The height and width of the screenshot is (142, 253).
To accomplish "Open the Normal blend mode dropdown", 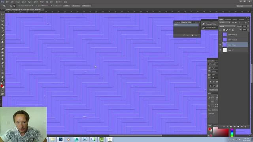I will click(x=227, y=26).
